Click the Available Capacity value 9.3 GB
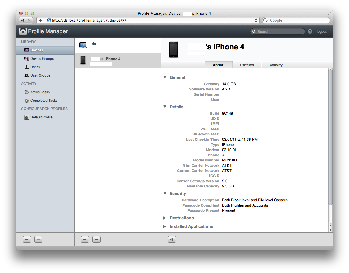This screenshot has height=273, width=349. pyautogui.click(x=228, y=186)
